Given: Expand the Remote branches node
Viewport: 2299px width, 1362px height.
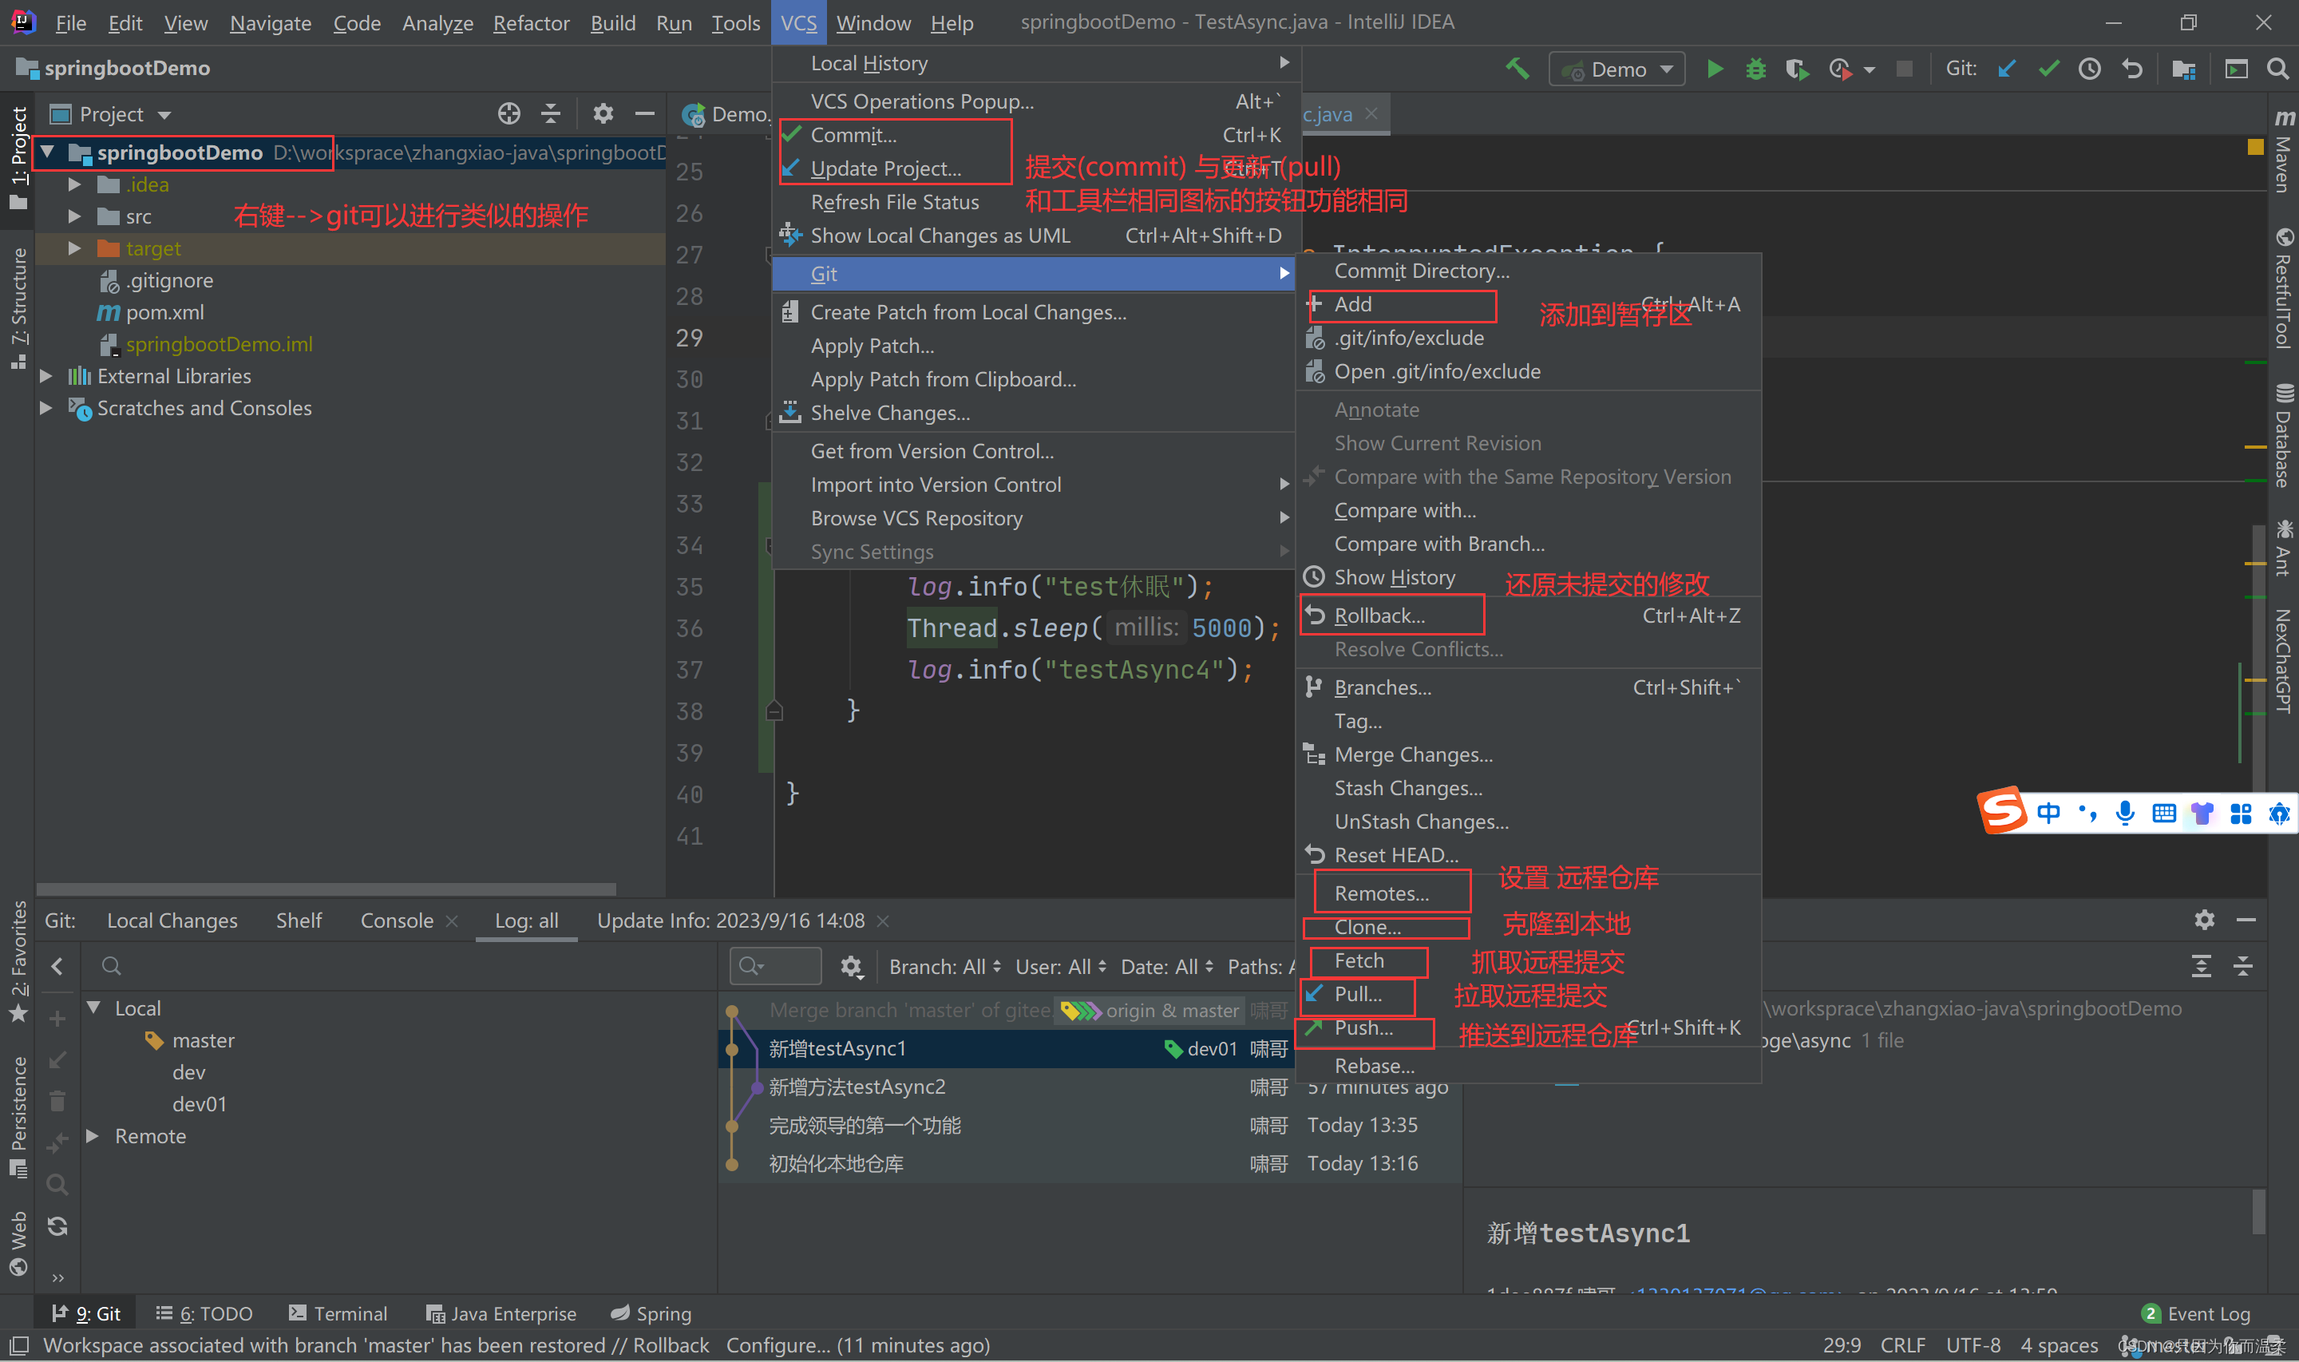Looking at the screenshot, I should pos(93,1136).
